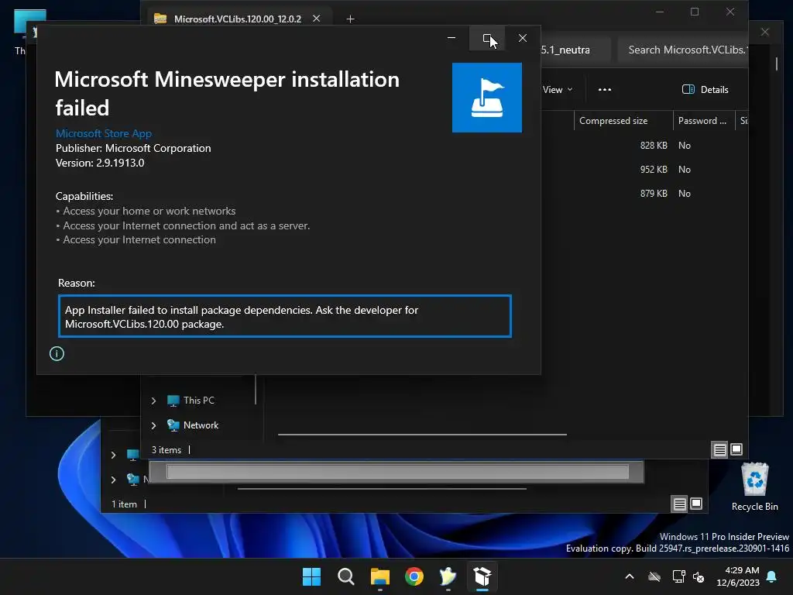Expand second tree node in 1 item window

(x=113, y=480)
